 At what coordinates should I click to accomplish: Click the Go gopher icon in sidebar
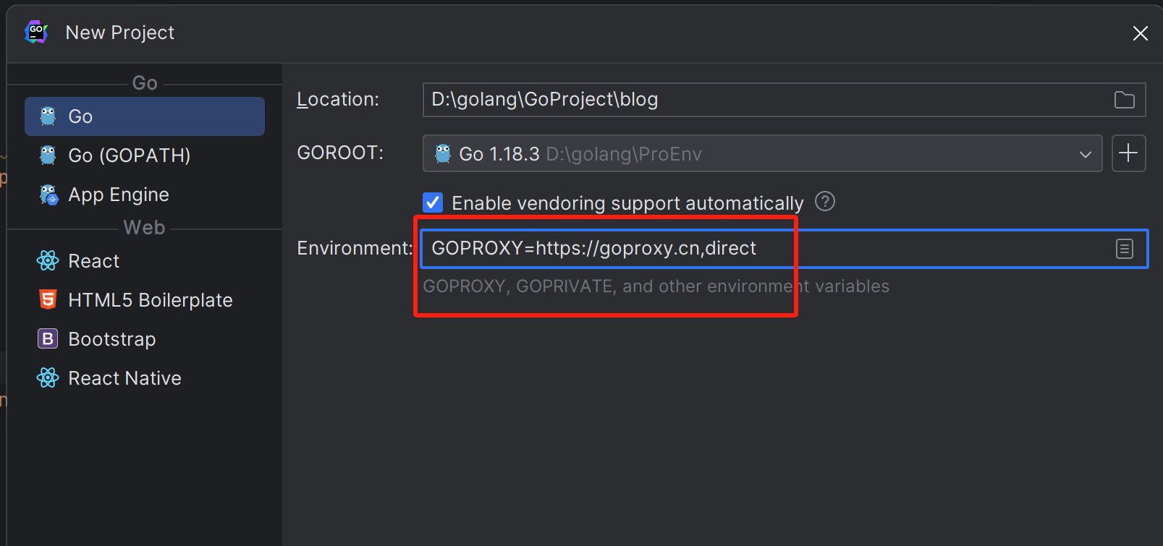pos(48,116)
